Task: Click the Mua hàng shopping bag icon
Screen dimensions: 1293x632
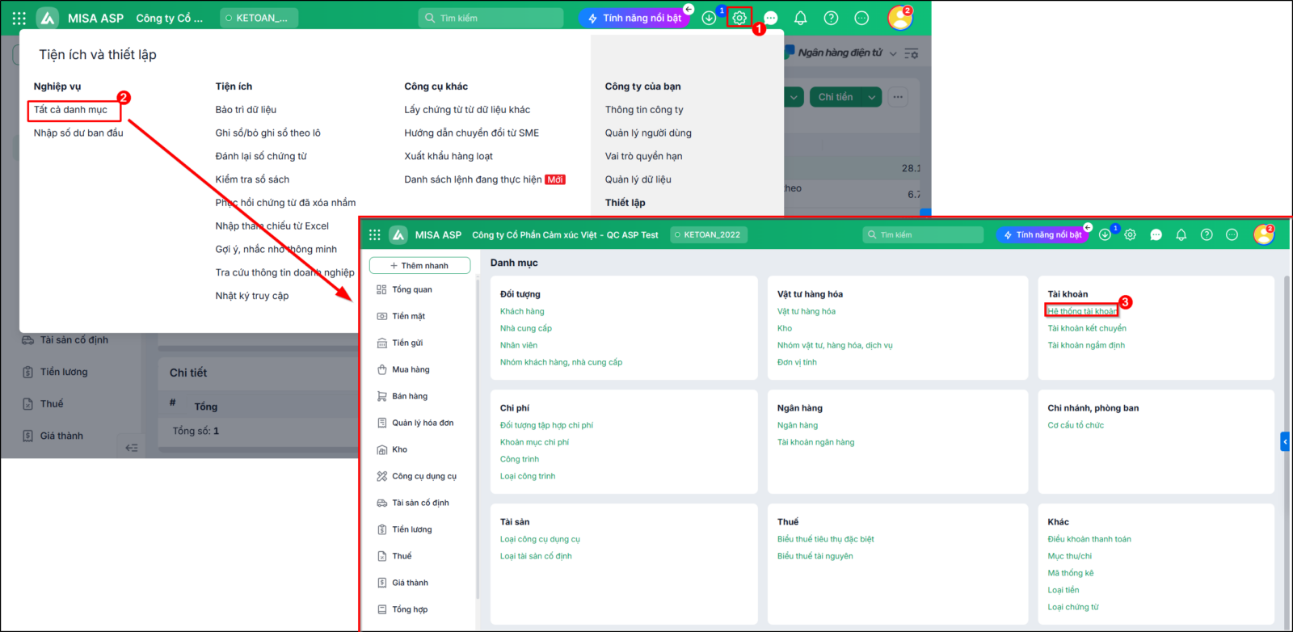Action: [382, 369]
